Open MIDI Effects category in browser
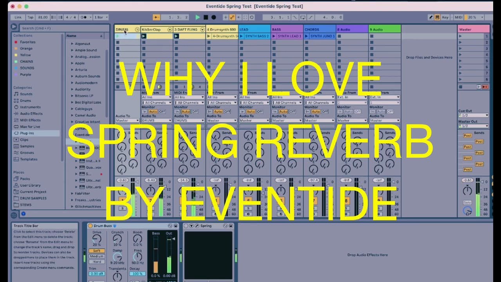The height and width of the screenshot is (282, 501). click(x=30, y=120)
